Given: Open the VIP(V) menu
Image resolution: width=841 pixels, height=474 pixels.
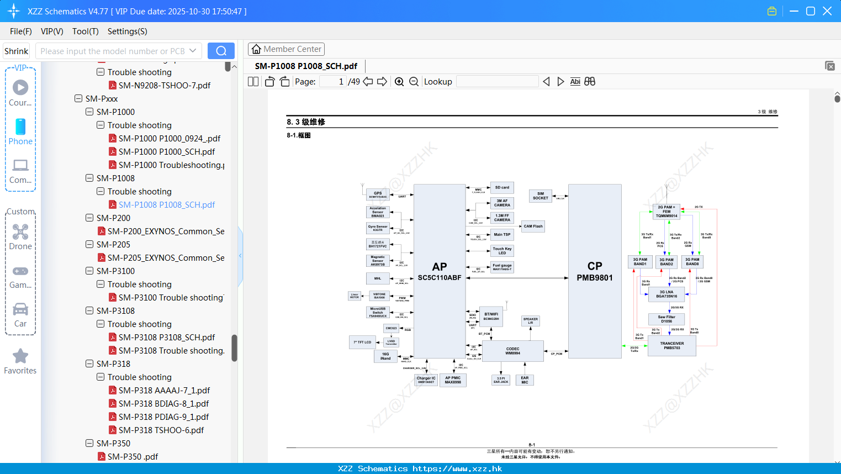Looking at the screenshot, I should [x=52, y=31].
